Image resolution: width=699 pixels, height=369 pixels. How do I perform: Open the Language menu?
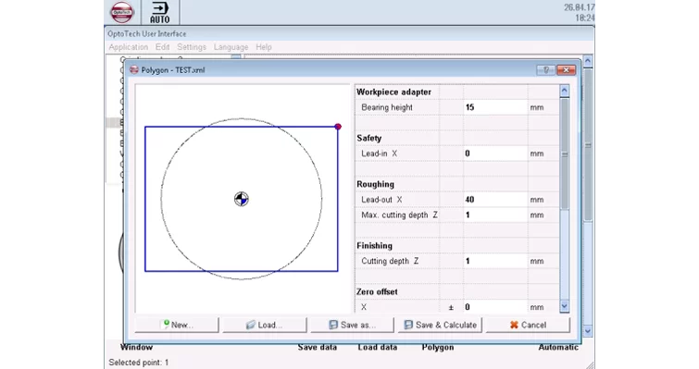[x=231, y=47]
